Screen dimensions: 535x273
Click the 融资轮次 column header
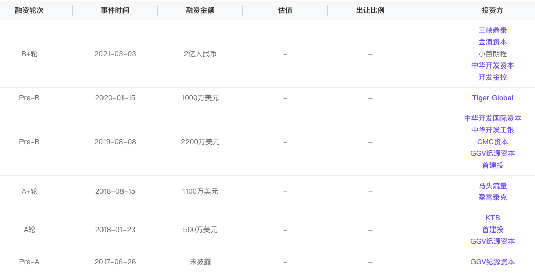pos(29,10)
